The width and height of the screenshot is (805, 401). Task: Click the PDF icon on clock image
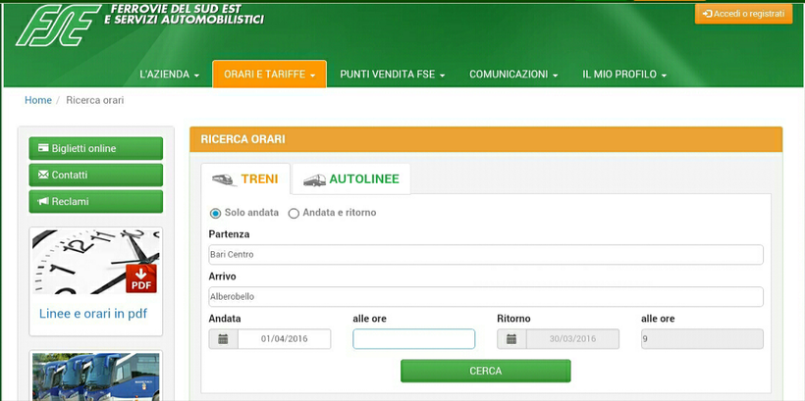pos(140,278)
